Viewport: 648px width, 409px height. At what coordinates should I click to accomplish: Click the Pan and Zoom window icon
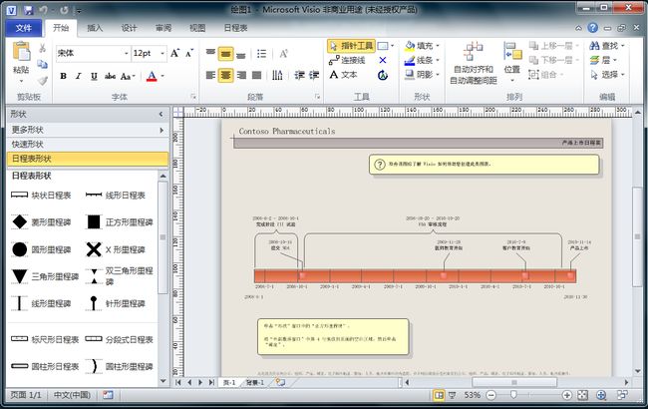click(x=601, y=395)
